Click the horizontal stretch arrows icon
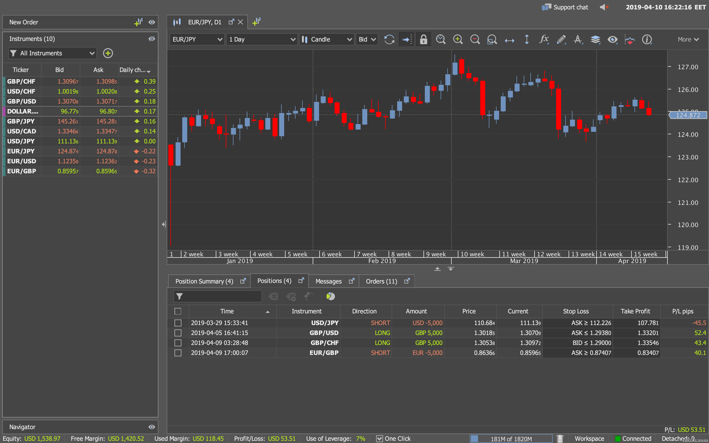Image resolution: width=709 pixels, height=443 pixels. [510, 40]
